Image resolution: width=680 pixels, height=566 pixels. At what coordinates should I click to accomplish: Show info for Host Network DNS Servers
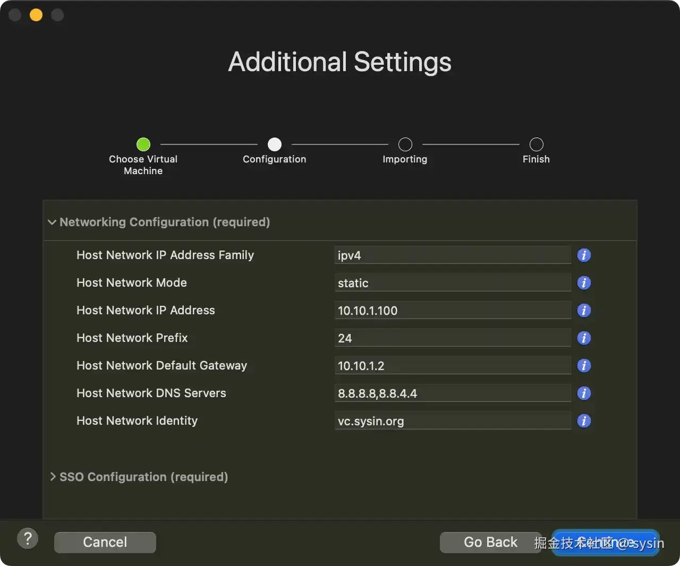click(584, 393)
